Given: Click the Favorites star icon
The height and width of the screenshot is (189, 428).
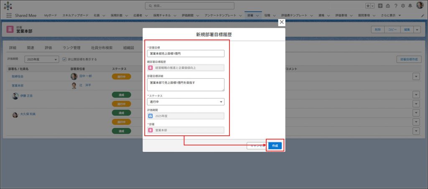Looking at the screenshot, I should point(367,6).
